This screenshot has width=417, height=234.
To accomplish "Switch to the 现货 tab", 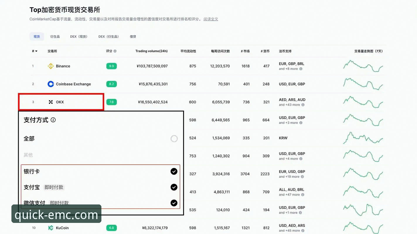I will 37,37.
